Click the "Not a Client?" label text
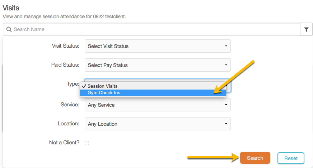The height and width of the screenshot is (168, 313). tap(64, 143)
